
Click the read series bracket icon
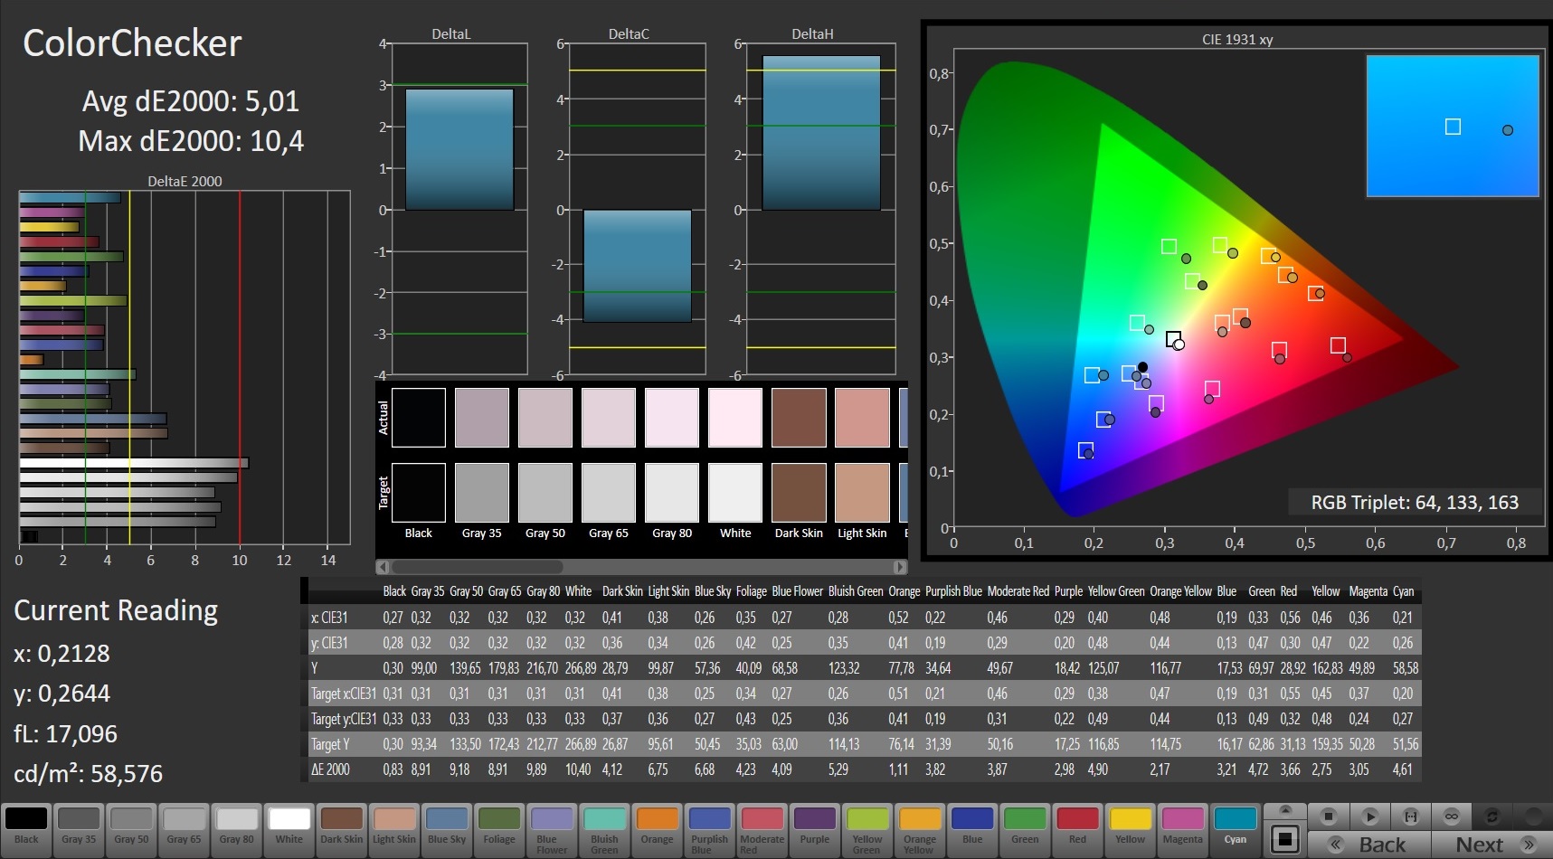coord(1410,817)
